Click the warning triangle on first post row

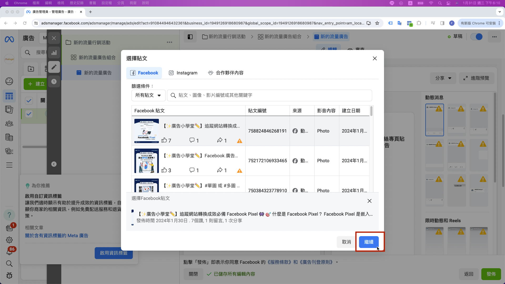tap(240, 141)
